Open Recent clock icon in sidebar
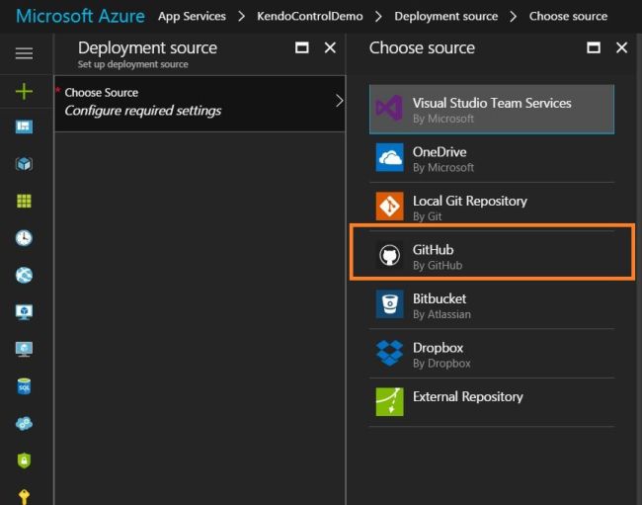The height and width of the screenshot is (505, 642). (x=24, y=238)
